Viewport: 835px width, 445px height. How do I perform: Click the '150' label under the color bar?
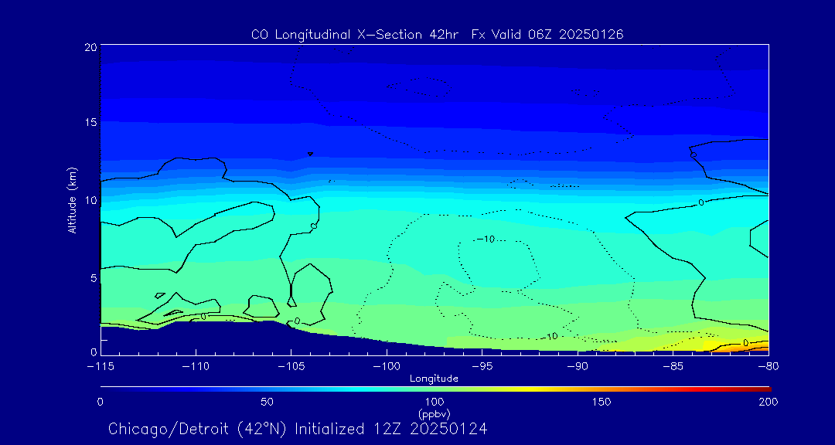[x=602, y=402]
